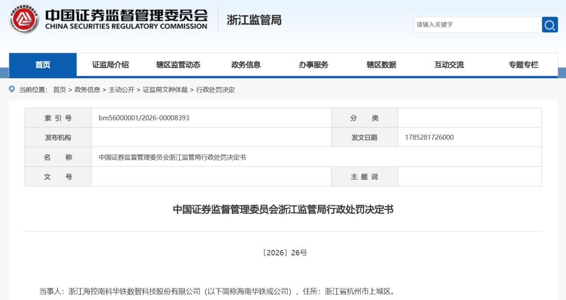Follow the 证监局文种体裁 breadcrumb link
The width and height of the screenshot is (566, 300).
(166, 90)
